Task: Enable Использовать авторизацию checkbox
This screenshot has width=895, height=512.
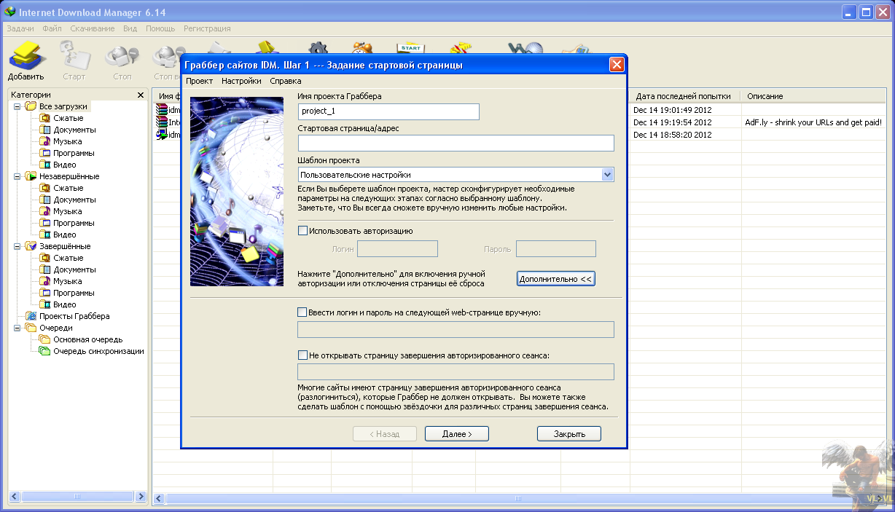Action: point(302,231)
